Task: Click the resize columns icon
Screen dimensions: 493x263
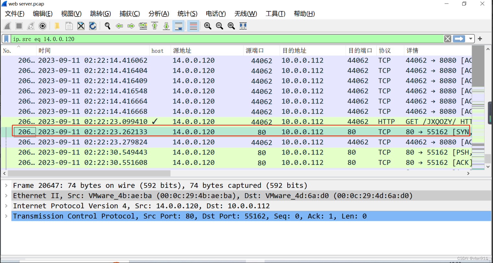Action: [x=243, y=26]
